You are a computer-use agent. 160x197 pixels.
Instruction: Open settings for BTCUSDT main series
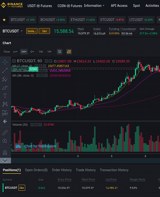click(50, 61)
